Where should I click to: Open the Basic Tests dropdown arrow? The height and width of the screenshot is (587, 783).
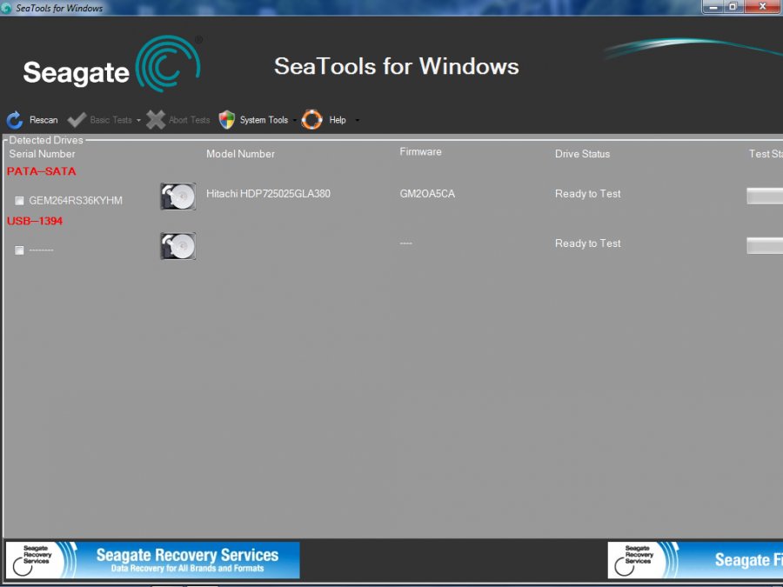pyautogui.click(x=138, y=120)
